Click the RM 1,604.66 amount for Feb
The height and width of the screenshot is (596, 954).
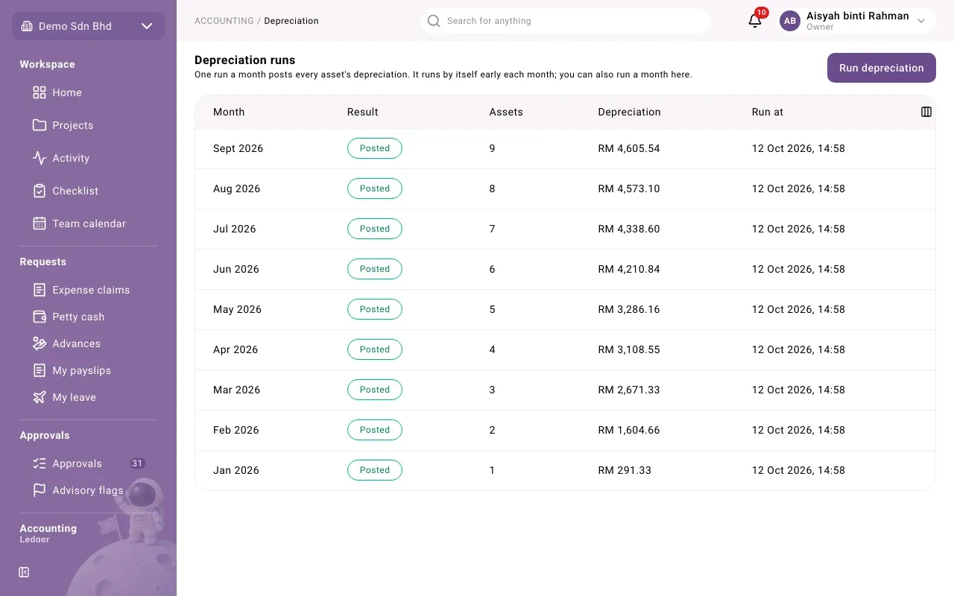click(x=629, y=430)
